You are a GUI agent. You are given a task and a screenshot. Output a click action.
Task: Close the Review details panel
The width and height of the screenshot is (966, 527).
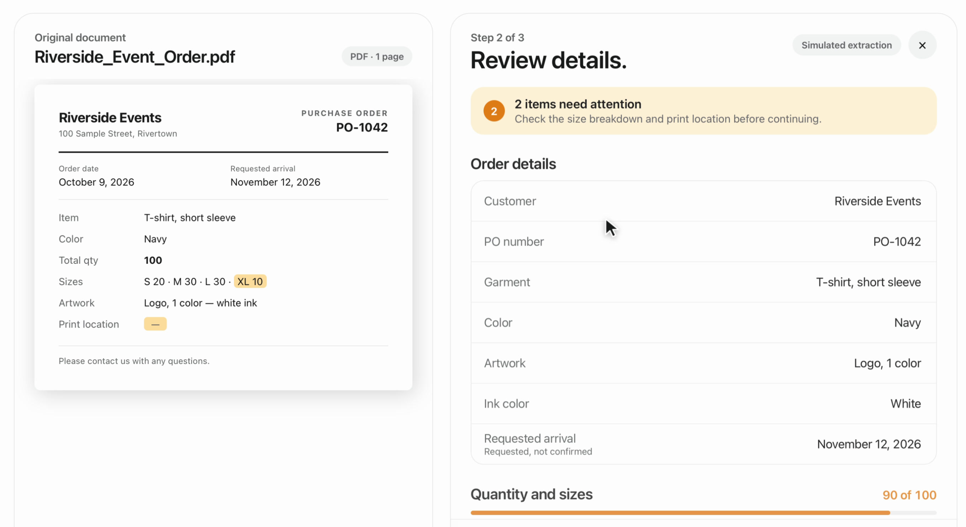(922, 46)
